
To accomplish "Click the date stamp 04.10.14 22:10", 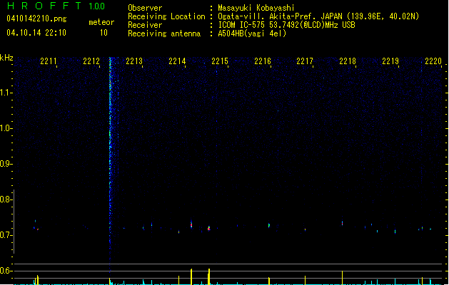I will click(36, 33).
